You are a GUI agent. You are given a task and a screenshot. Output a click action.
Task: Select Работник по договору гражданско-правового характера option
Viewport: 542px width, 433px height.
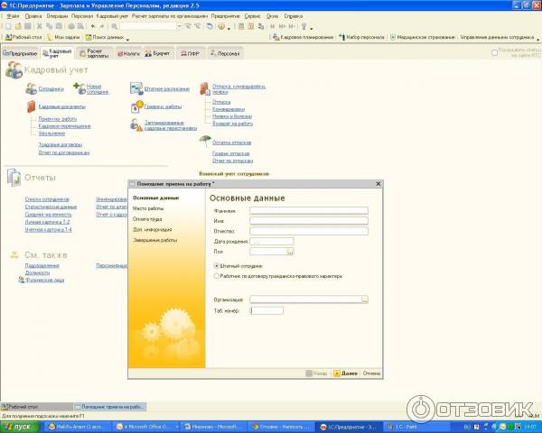click(217, 276)
